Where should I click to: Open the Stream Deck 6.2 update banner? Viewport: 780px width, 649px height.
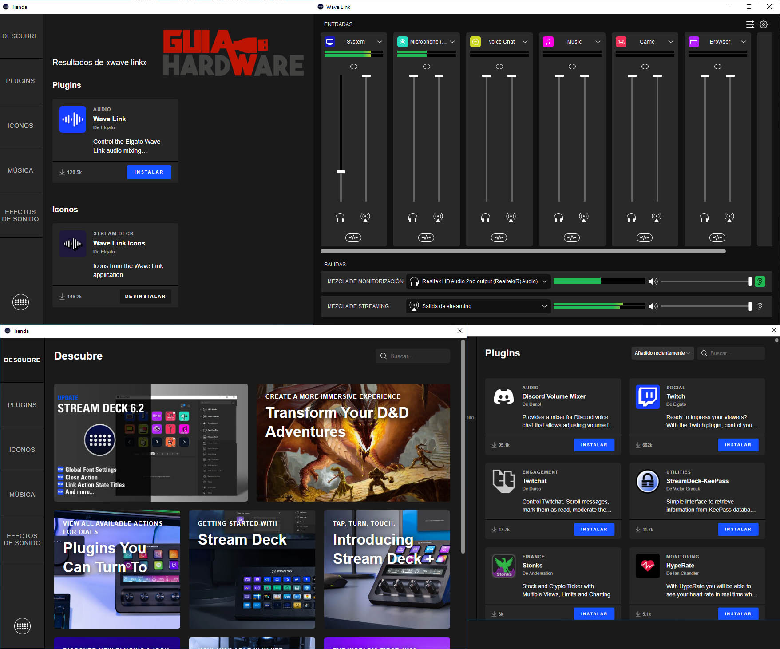(151, 443)
